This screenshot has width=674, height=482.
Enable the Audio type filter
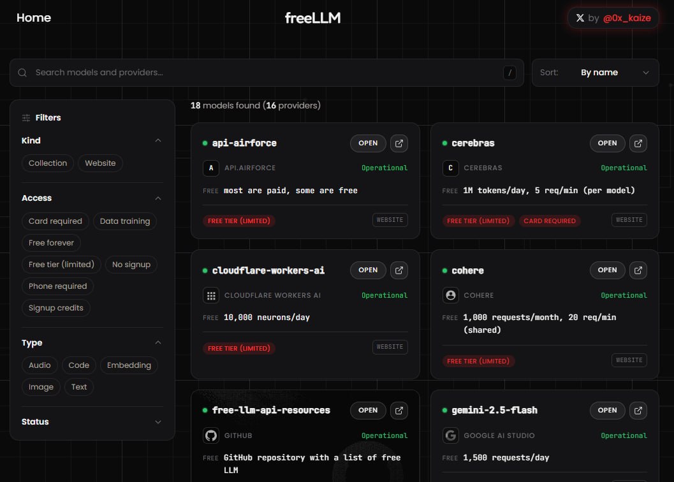point(40,365)
